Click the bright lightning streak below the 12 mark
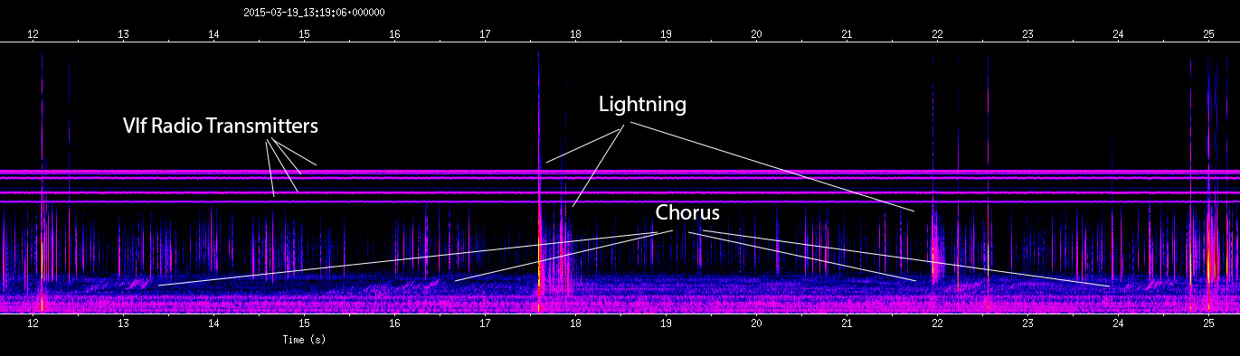 point(42,181)
